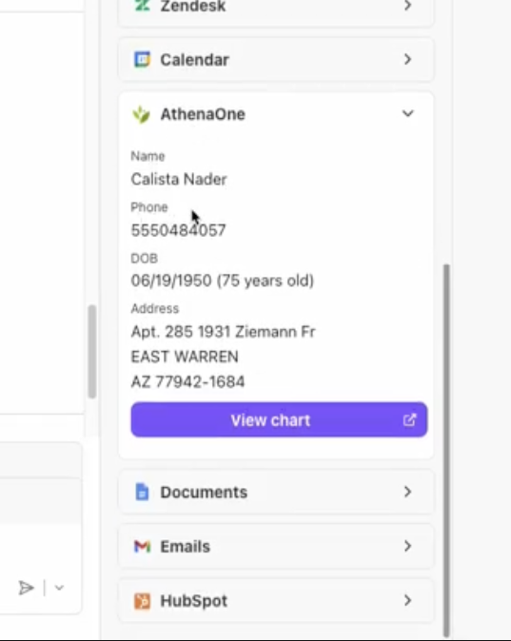
Task: Click the HubSpot logo icon
Action: tap(142, 601)
